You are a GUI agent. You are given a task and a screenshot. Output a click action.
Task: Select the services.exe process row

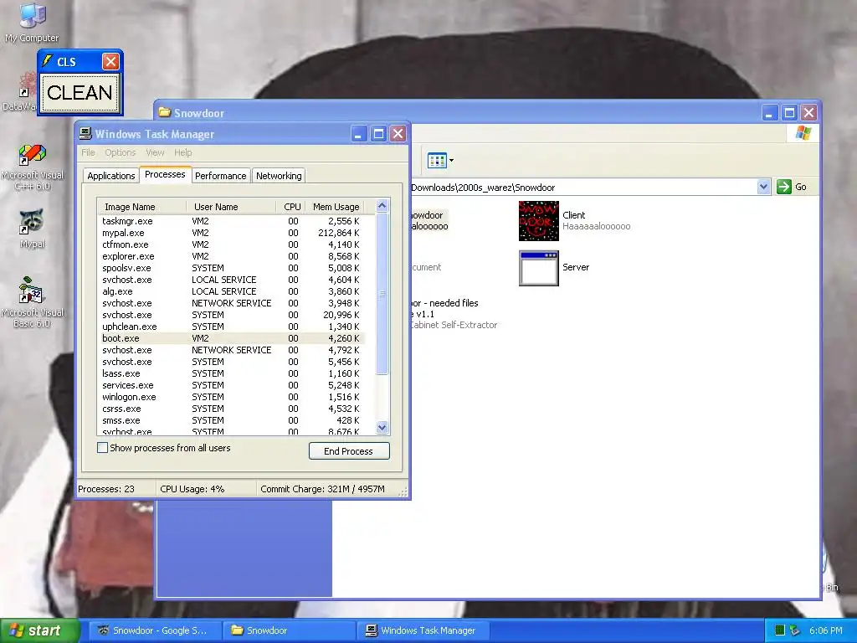pos(231,385)
